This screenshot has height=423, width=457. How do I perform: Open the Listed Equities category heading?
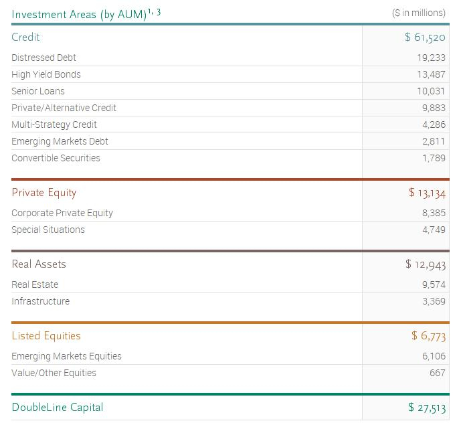point(46,336)
